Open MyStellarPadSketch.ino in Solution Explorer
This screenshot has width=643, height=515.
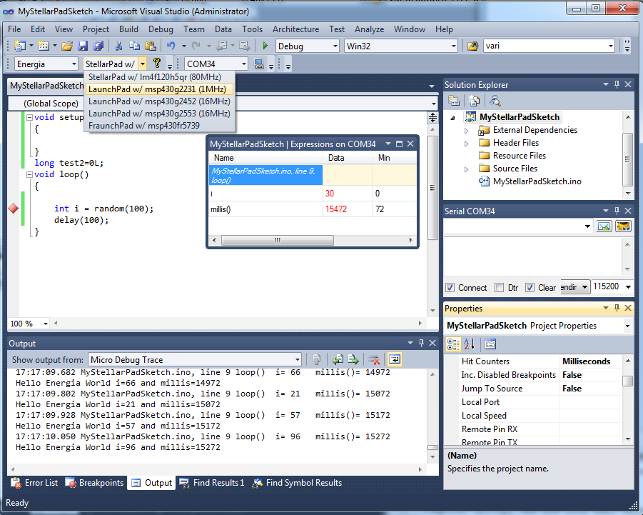537,181
